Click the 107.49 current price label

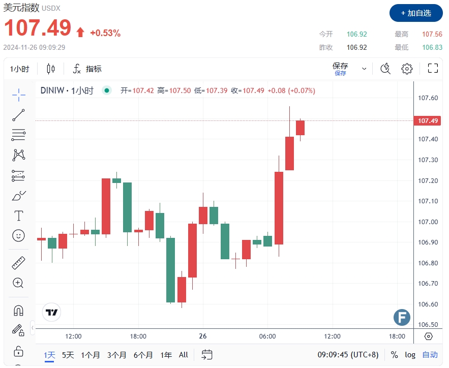[428, 121]
